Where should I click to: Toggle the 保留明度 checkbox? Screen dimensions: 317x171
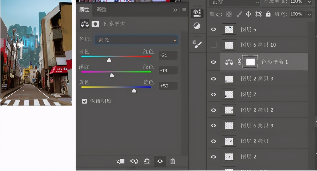84,101
